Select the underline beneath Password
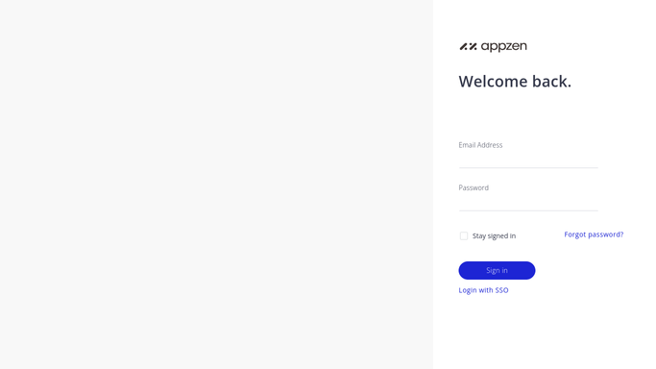 pos(528,210)
